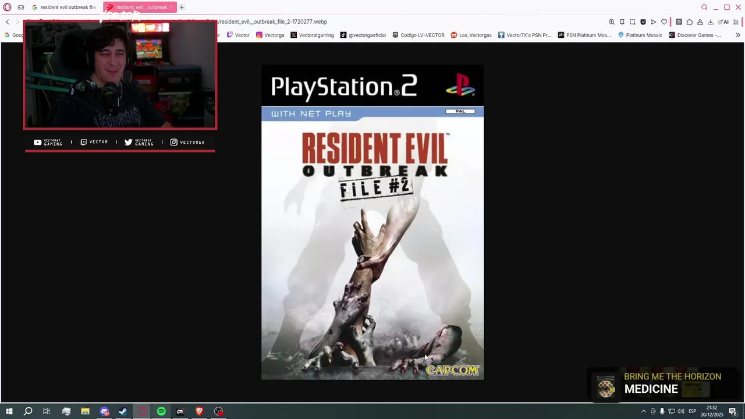
Task: Click the zoom magnifier icon in address bar
Action: pos(612,22)
